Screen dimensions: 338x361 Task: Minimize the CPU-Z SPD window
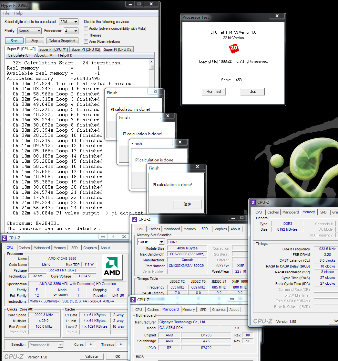233,218
